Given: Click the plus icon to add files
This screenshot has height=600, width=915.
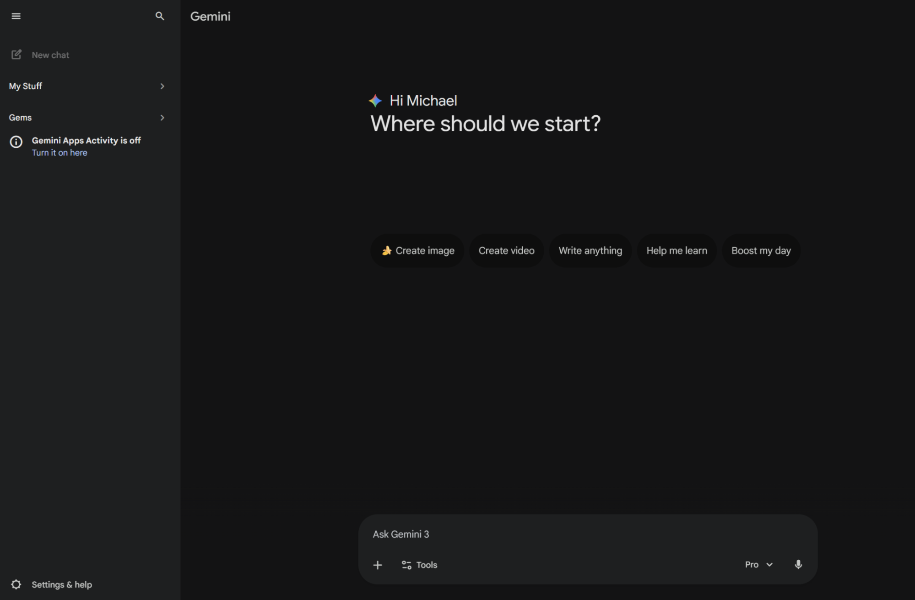Looking at the screenshot, I should point(378,565).
